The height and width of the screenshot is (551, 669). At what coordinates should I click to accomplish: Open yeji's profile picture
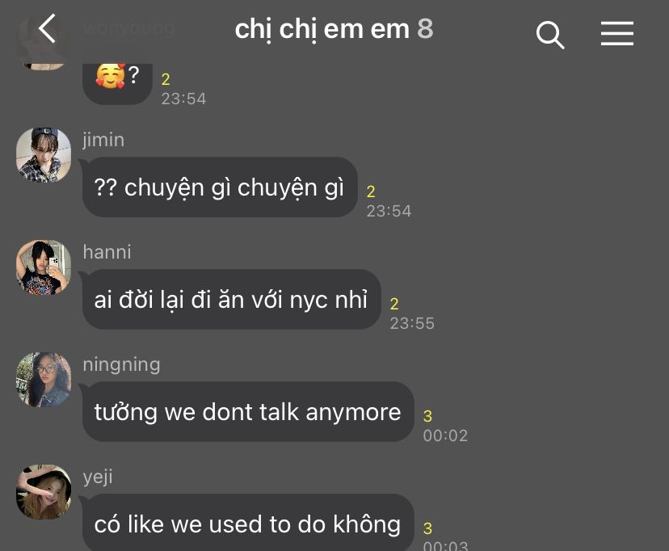(44, 492)
